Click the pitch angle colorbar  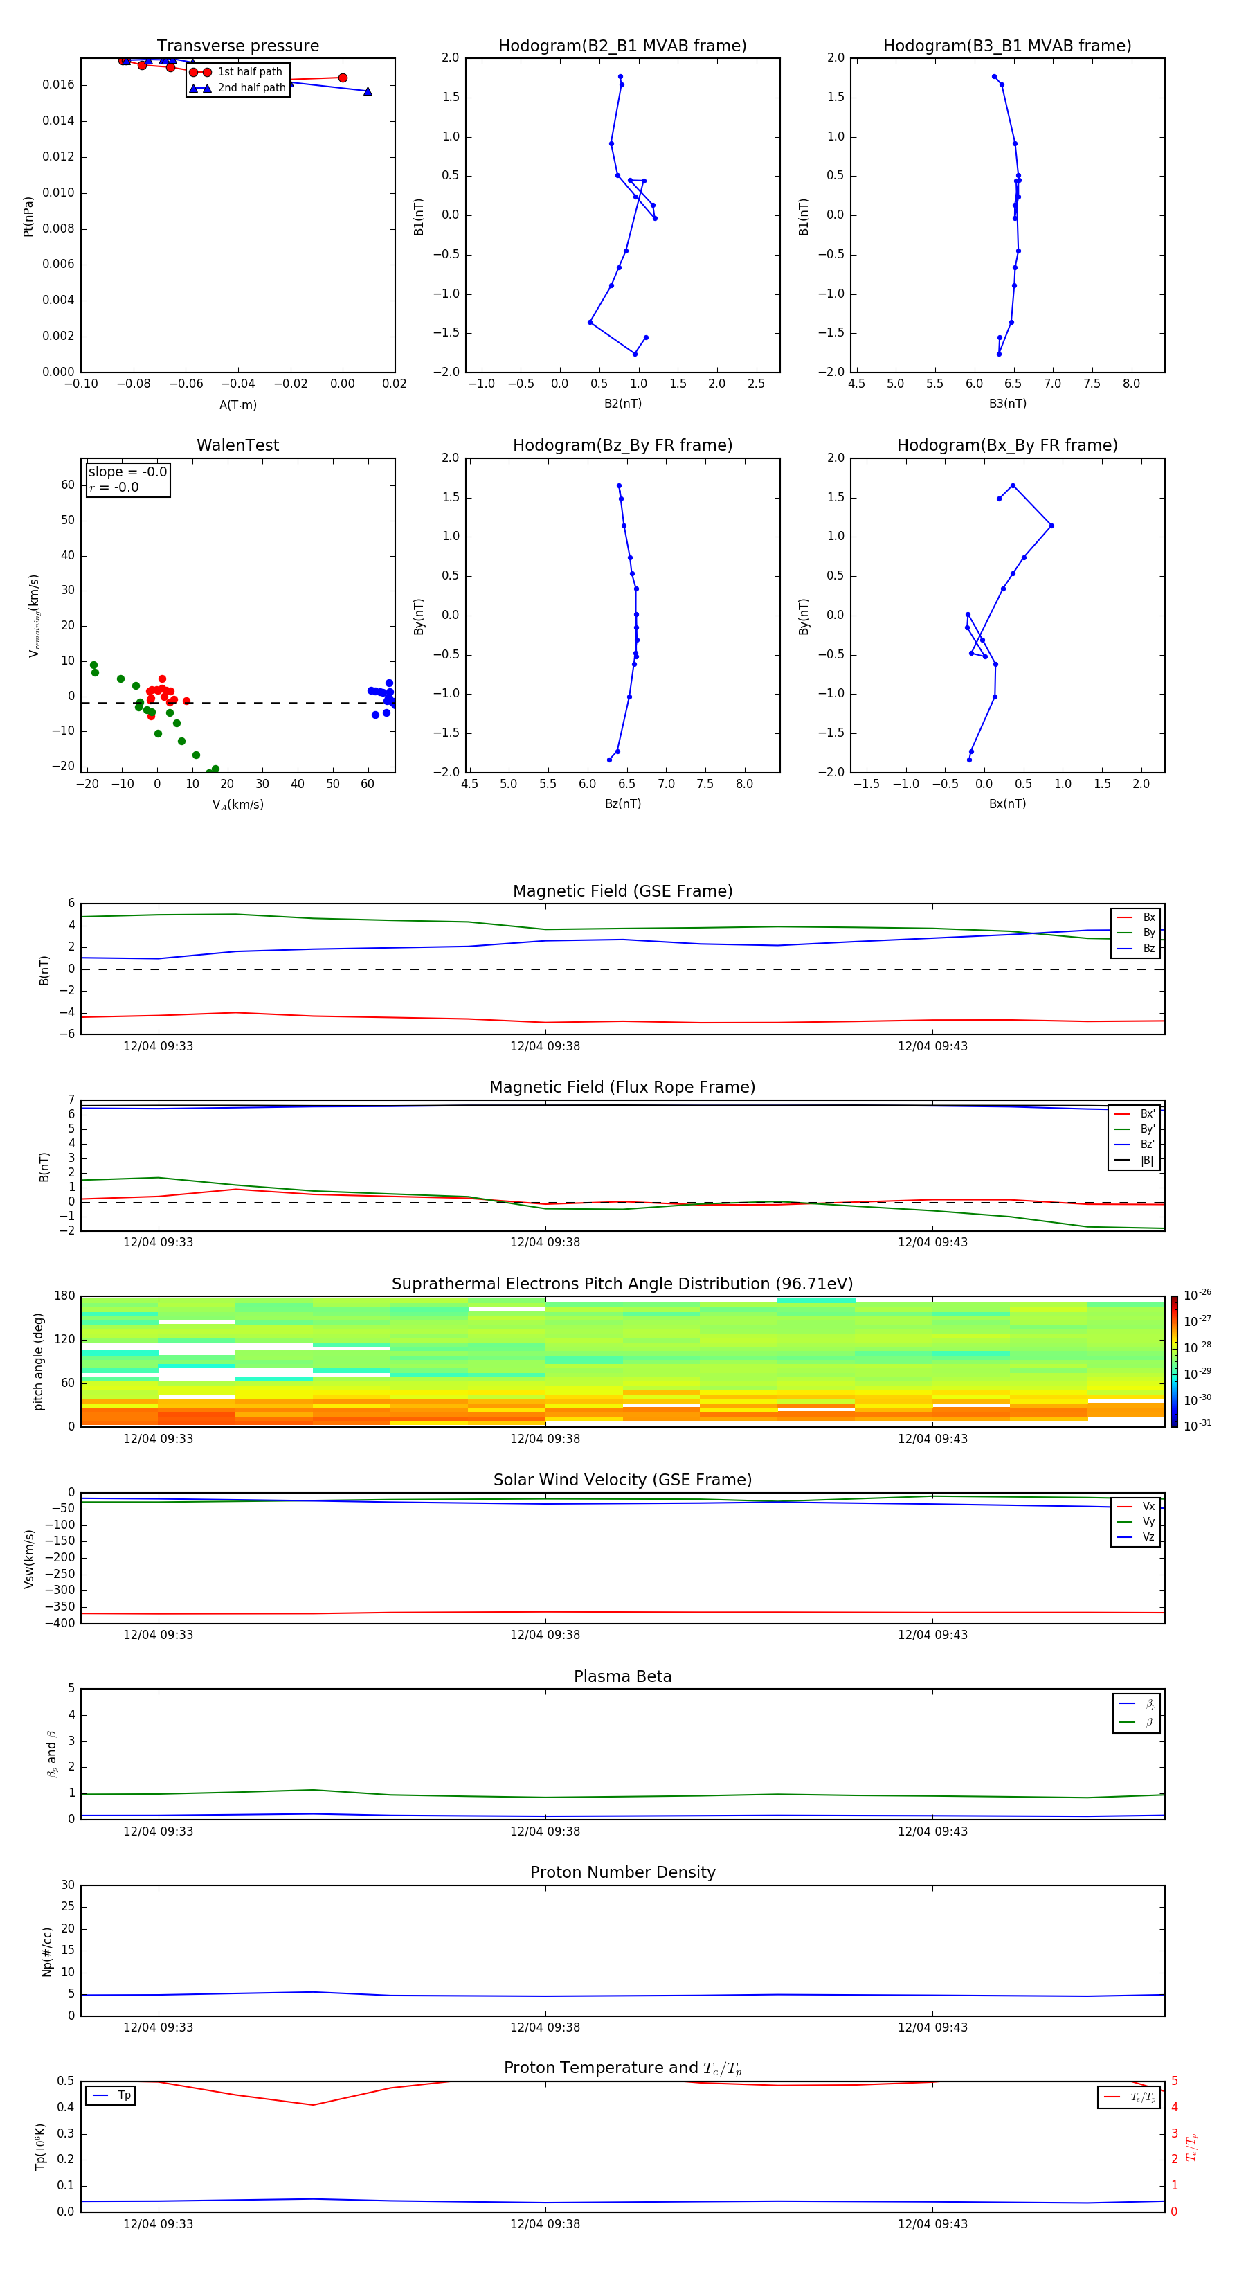coord(1174,1361)
